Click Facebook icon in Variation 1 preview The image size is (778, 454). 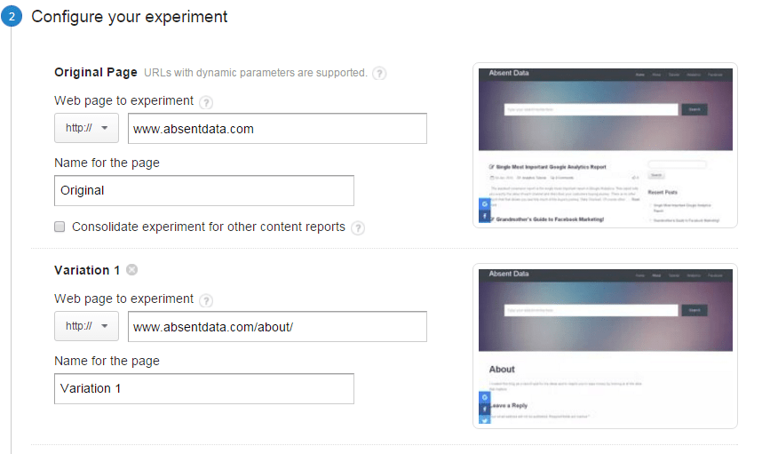(484, 409)
